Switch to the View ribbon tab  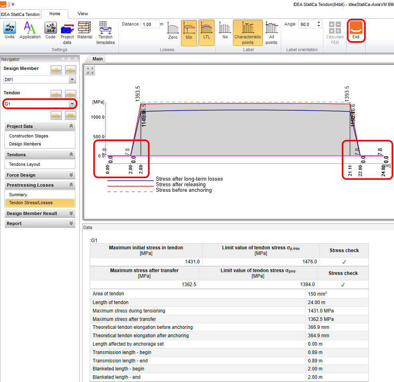[83, 14]
